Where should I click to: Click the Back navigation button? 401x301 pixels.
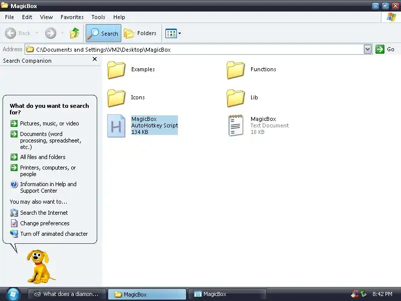[18, 33]
